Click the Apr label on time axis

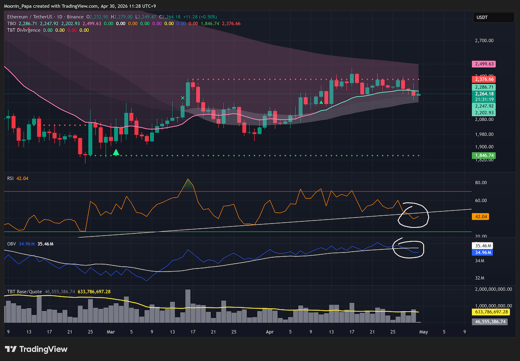point(270,332)
